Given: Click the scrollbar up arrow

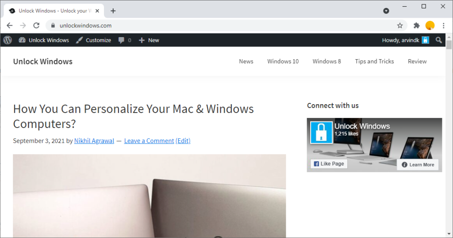Looking at the screenshot, I should [x=449, y=37].
